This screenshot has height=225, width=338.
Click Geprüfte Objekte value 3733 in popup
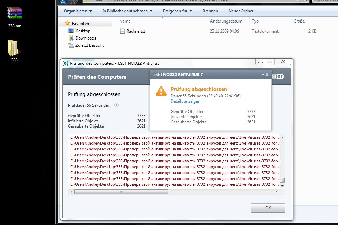pyautogui.click(x=251, y=112)
